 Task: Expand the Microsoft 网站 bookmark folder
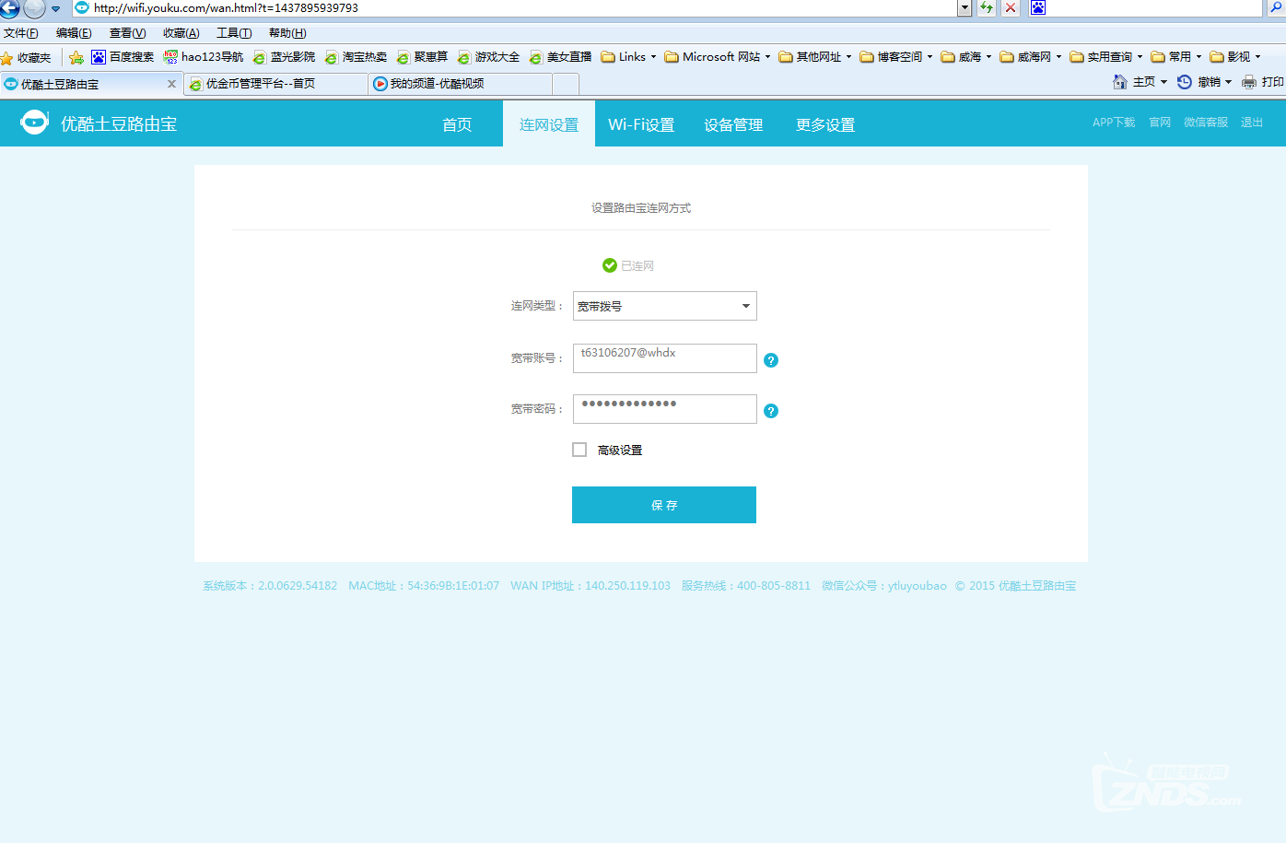[718, 57]
